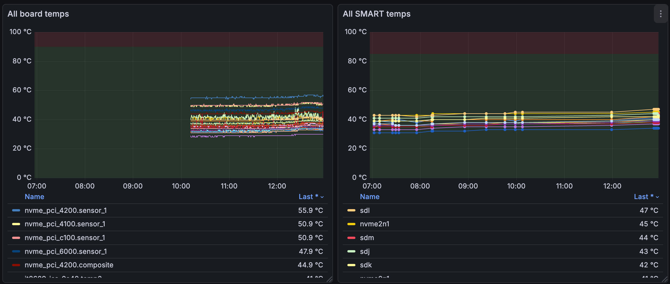Toggle nvme_pci_4100.sensor_1 series in legend
The width and height of the screenshot is (670, 284).
65,224
